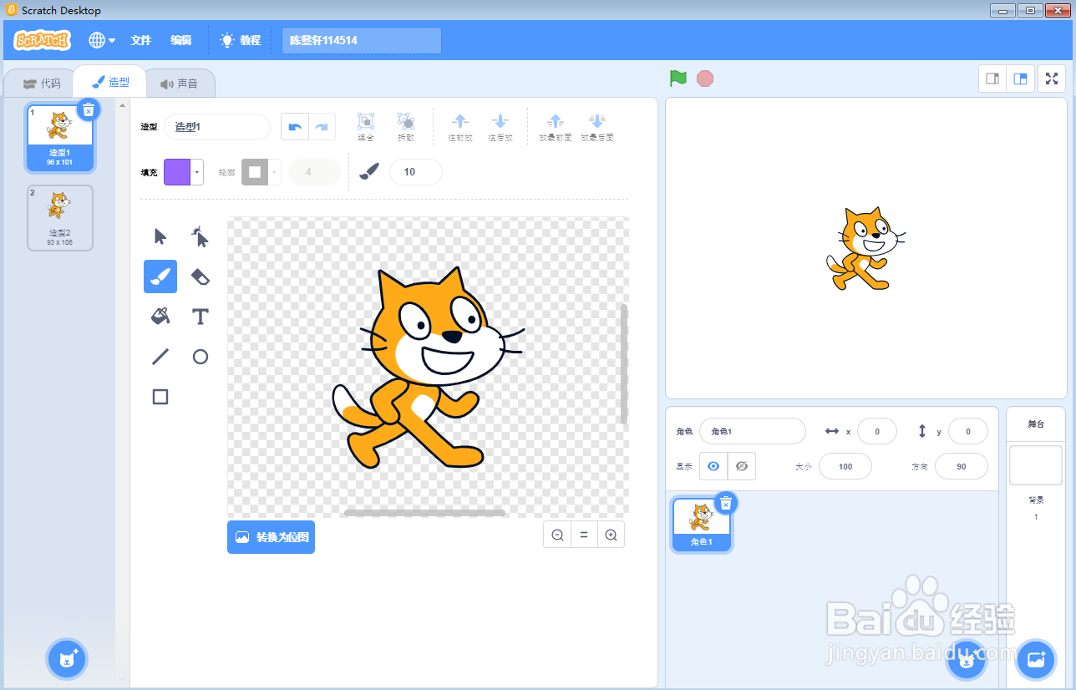Select the Circle tool
Image resolution: width=1076 pixels, height=690 pixels.
[x=200, y=357]
